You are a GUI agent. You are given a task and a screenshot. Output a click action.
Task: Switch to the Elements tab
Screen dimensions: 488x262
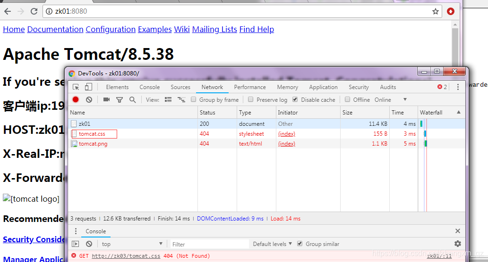[117, 87]
